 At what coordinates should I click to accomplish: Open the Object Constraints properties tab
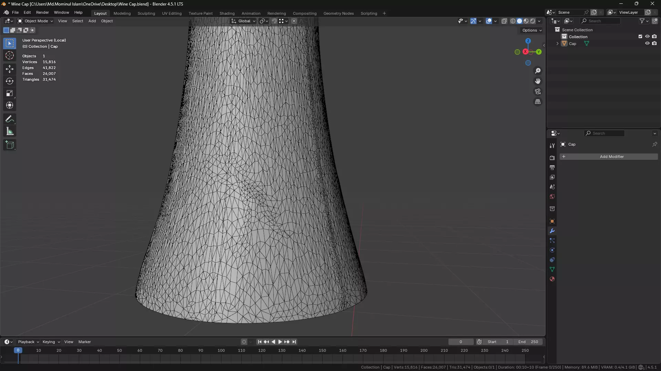tap(552, 260)
